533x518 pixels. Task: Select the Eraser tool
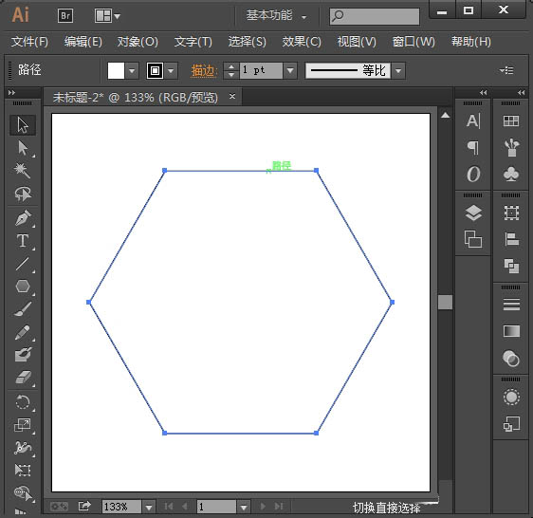[x=23, y=378]
